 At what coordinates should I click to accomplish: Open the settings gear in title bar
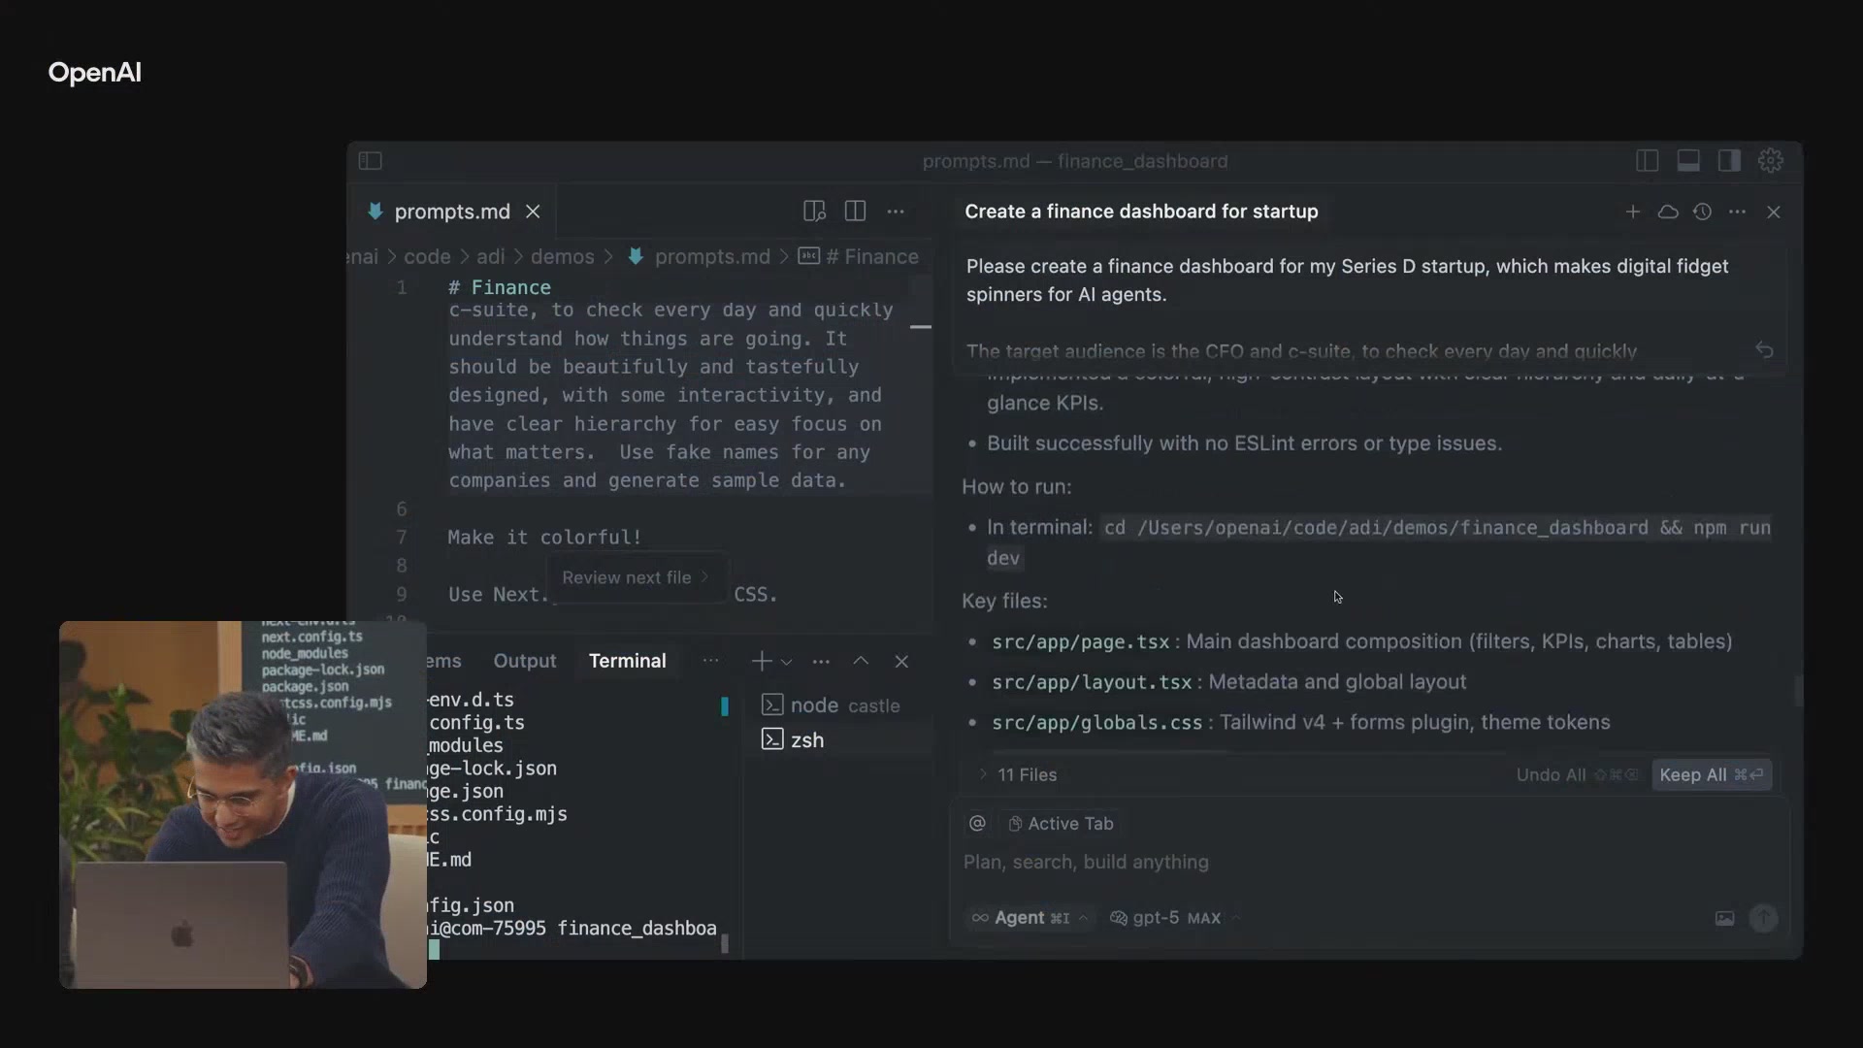pyautogui.click(x=1770, y=161)
